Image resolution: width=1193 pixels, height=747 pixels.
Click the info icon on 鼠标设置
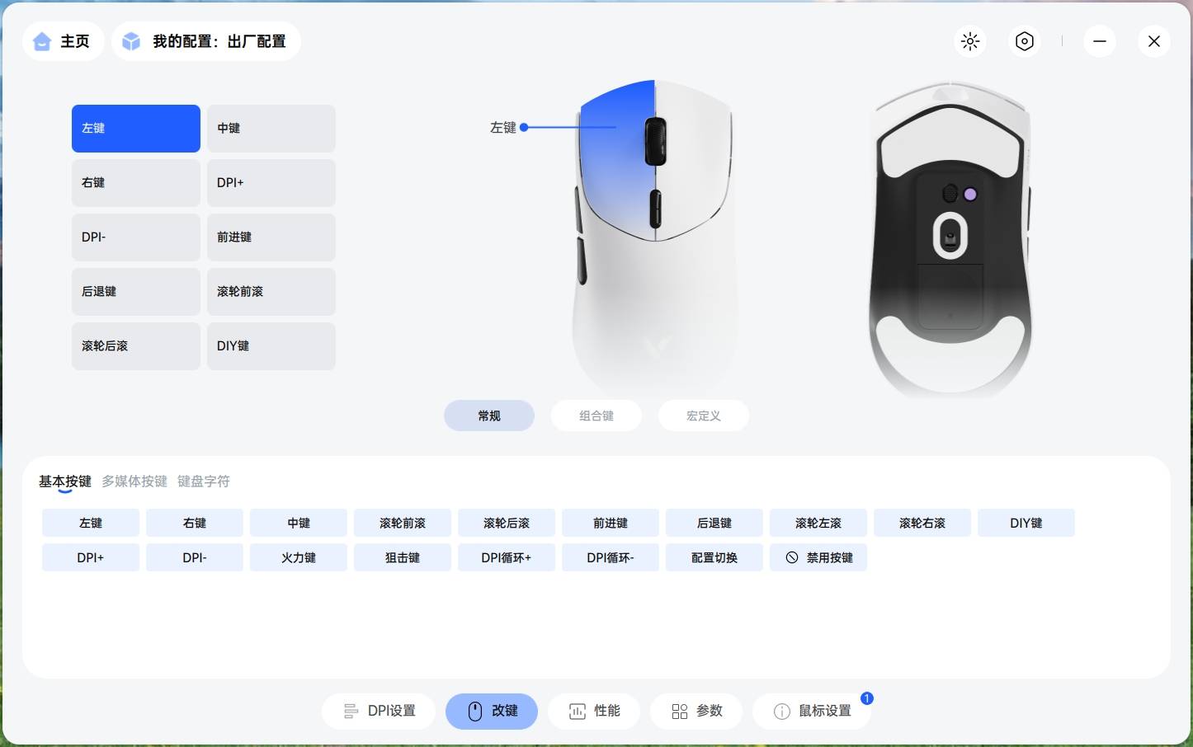click(781, 712)
